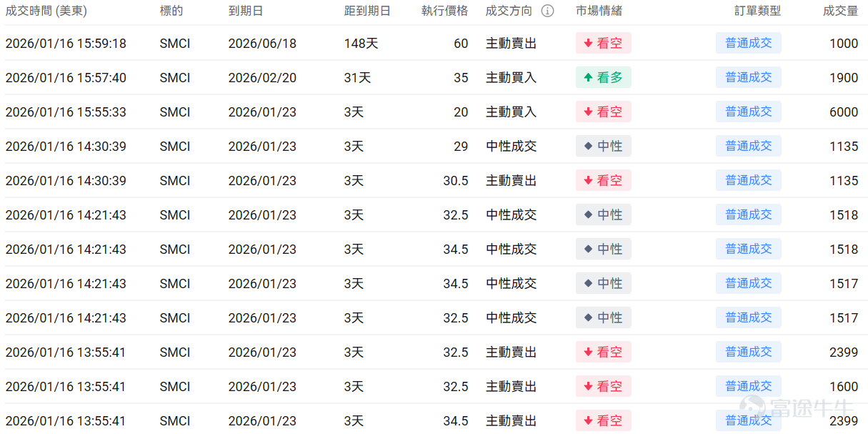This screenshot has height=434, width=868.
Task: Select volume 1135 in strike 30.5 row
Action: pos(844,181)
